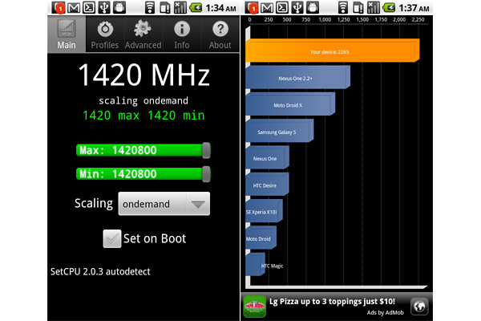Tap the 1:37 AM clock
This screenshot has width=481, height=321.
point(414,8)
